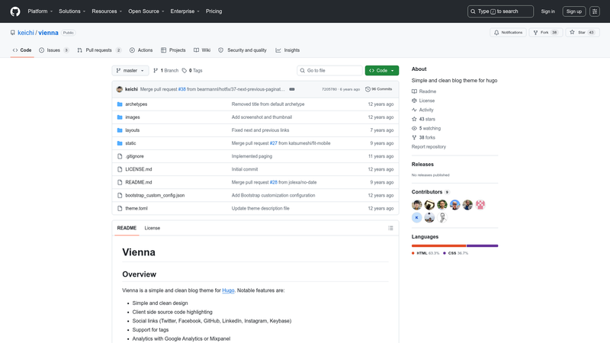Select the License tab in README panel
The image size is (610, 343).
coord(152,228)
